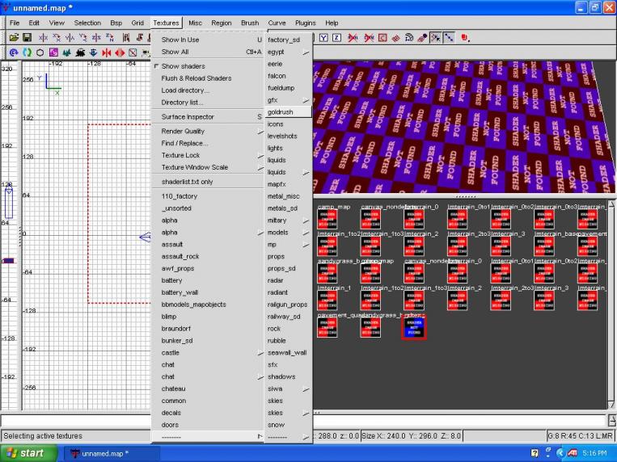Click the Y axis view toolbar button
The image size is (617, 462).
click(324, 38)
